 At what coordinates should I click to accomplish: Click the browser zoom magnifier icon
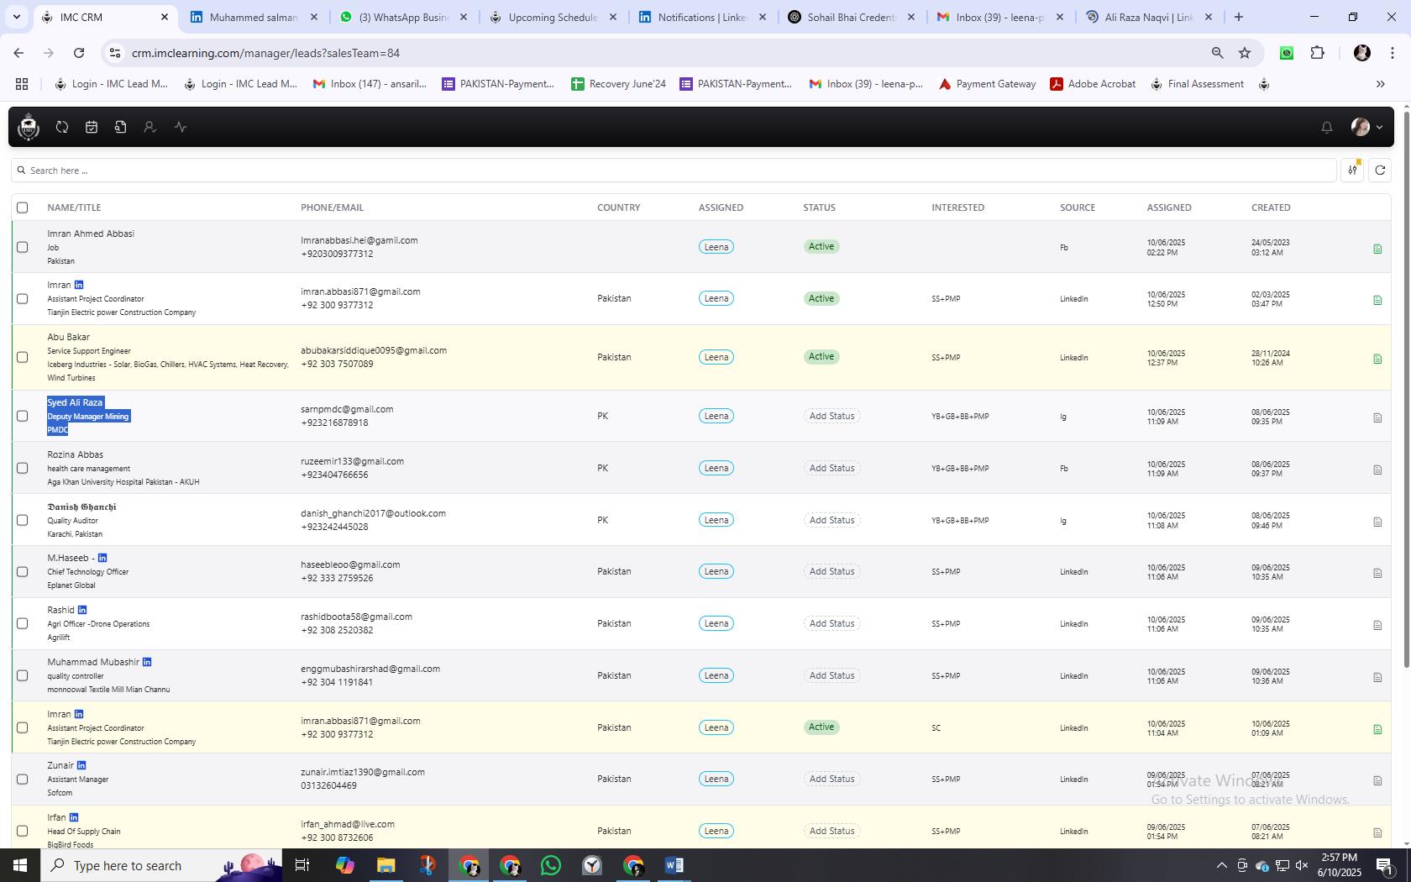pyautogui.click(x=1217, y=53)
